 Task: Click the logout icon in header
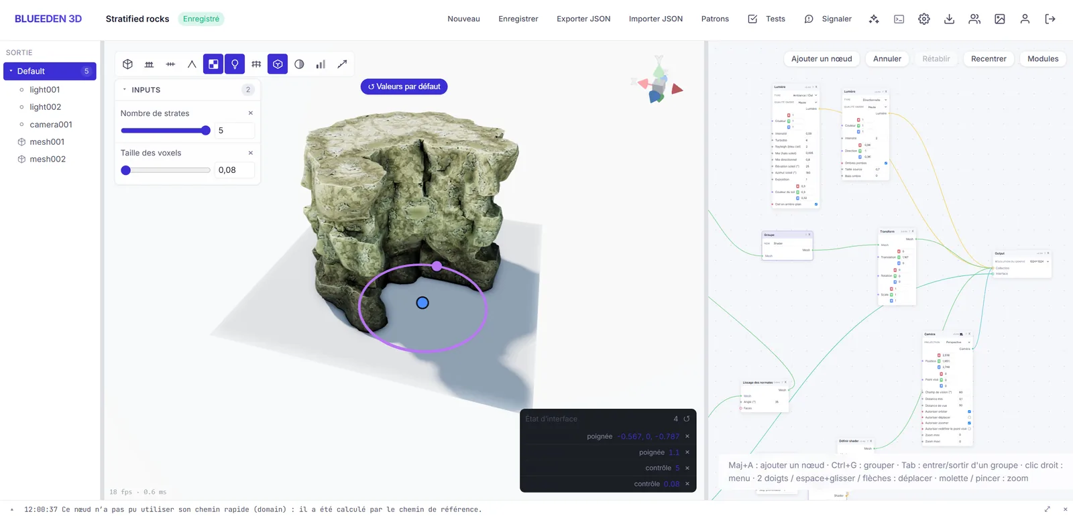point(1050,19)
